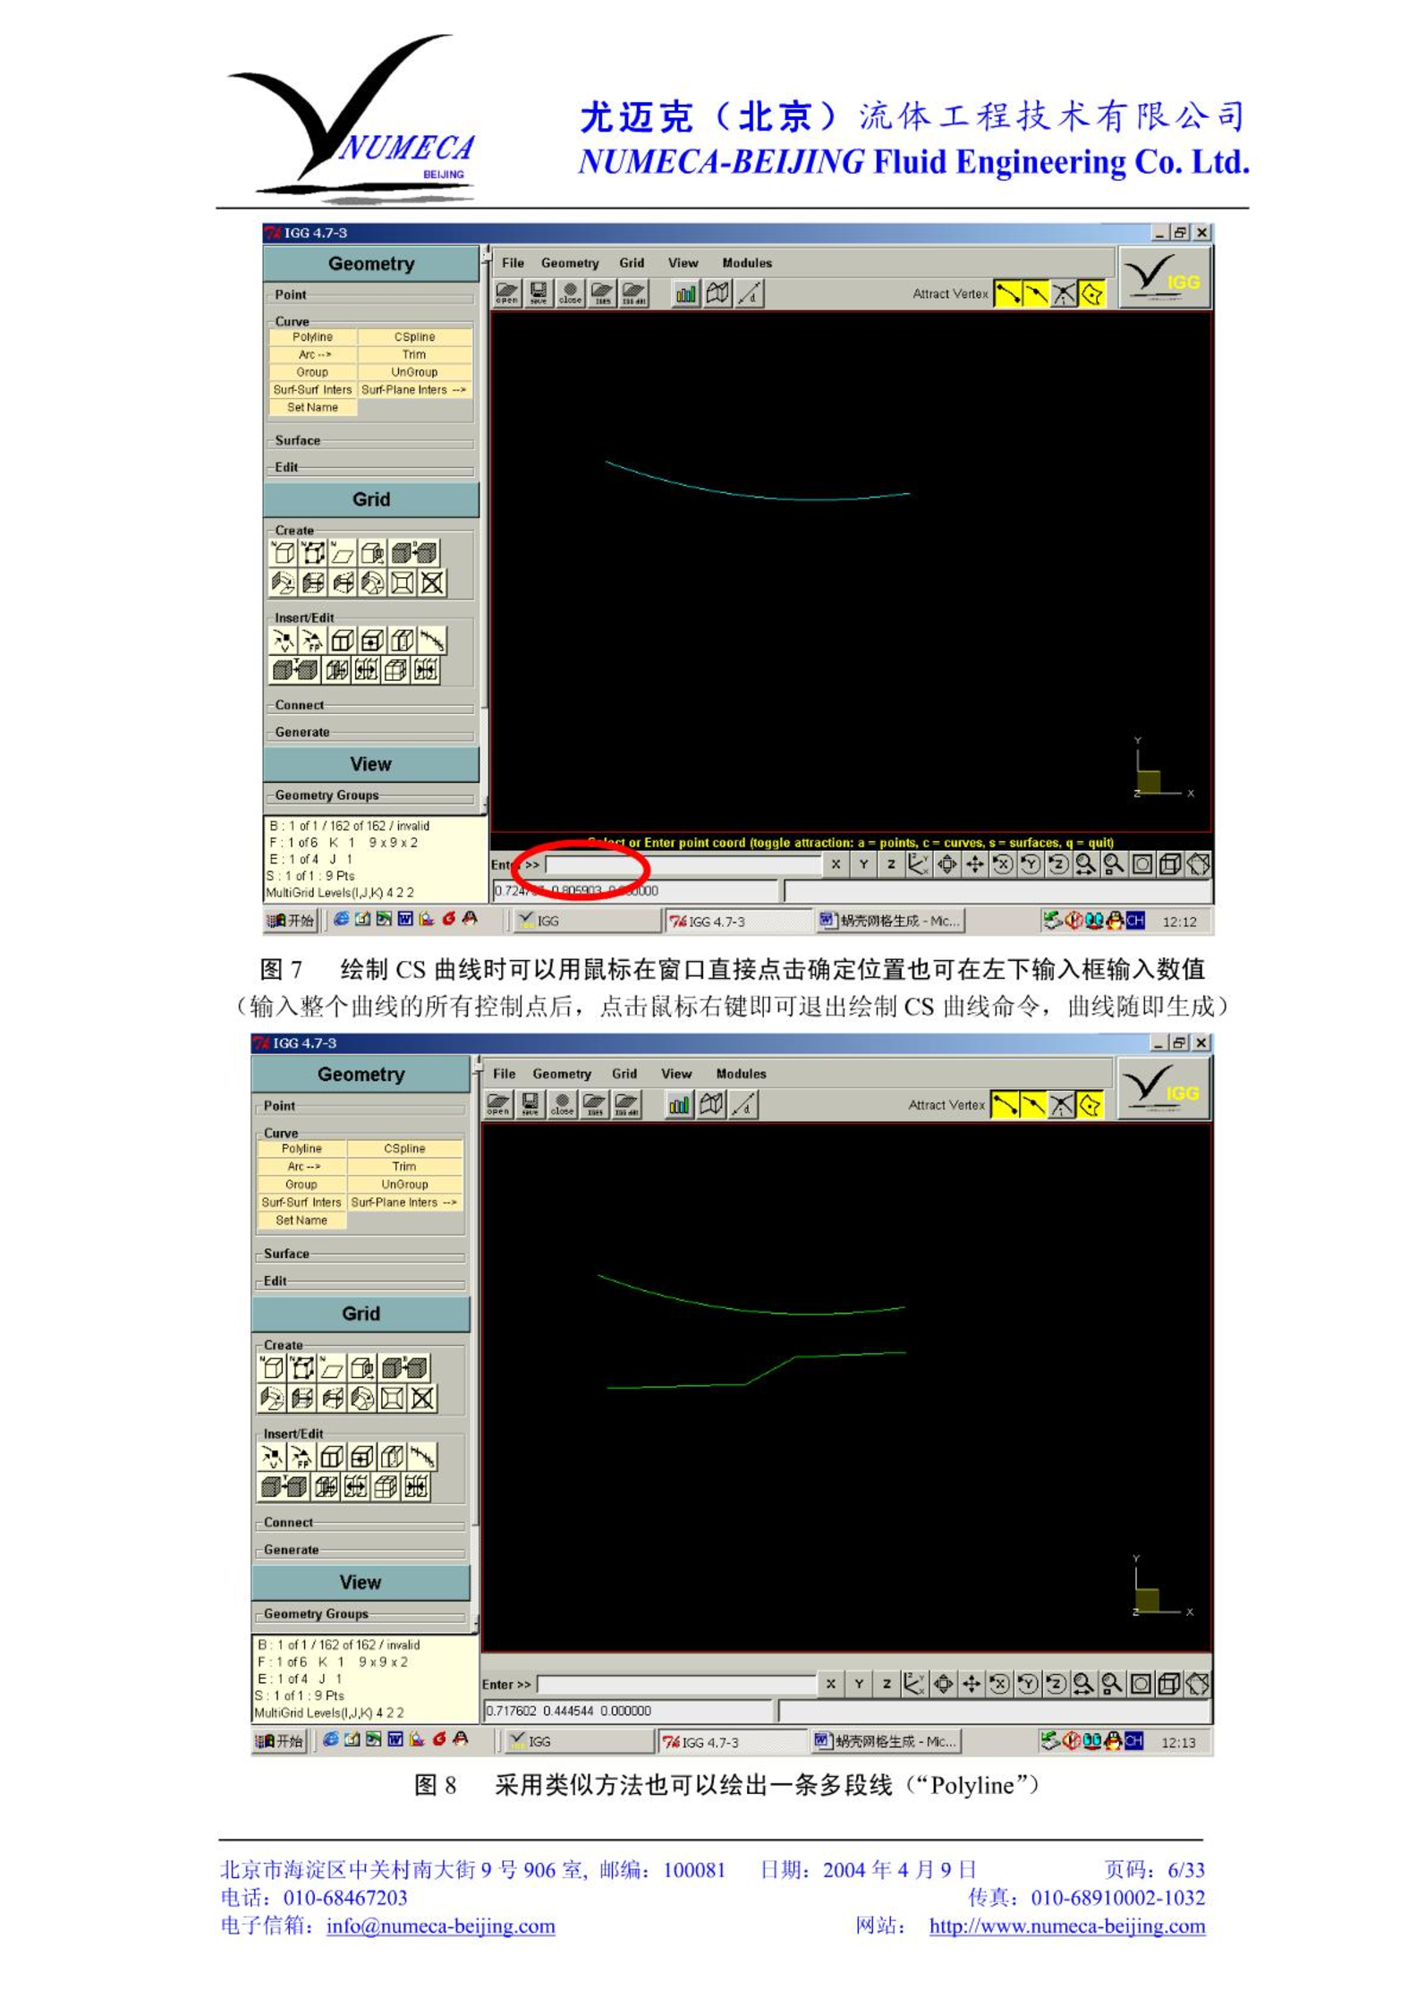The image size is (1426, 2015).
Task: Click the parallelogram face icon in Figure 8 Create
Action: [x=332, y=1368]
